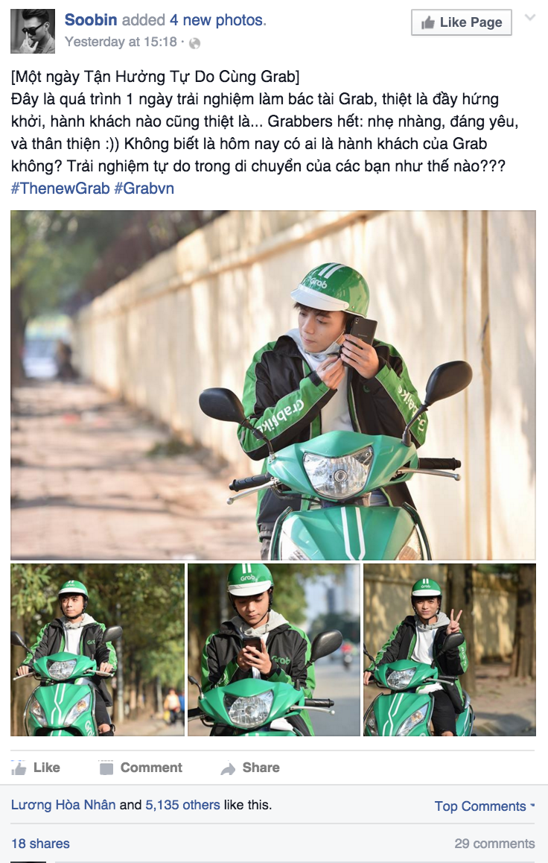This screenshot has width=548, height=863.
Task: Open the 4 new photos link
Action: tap(217, 20)
